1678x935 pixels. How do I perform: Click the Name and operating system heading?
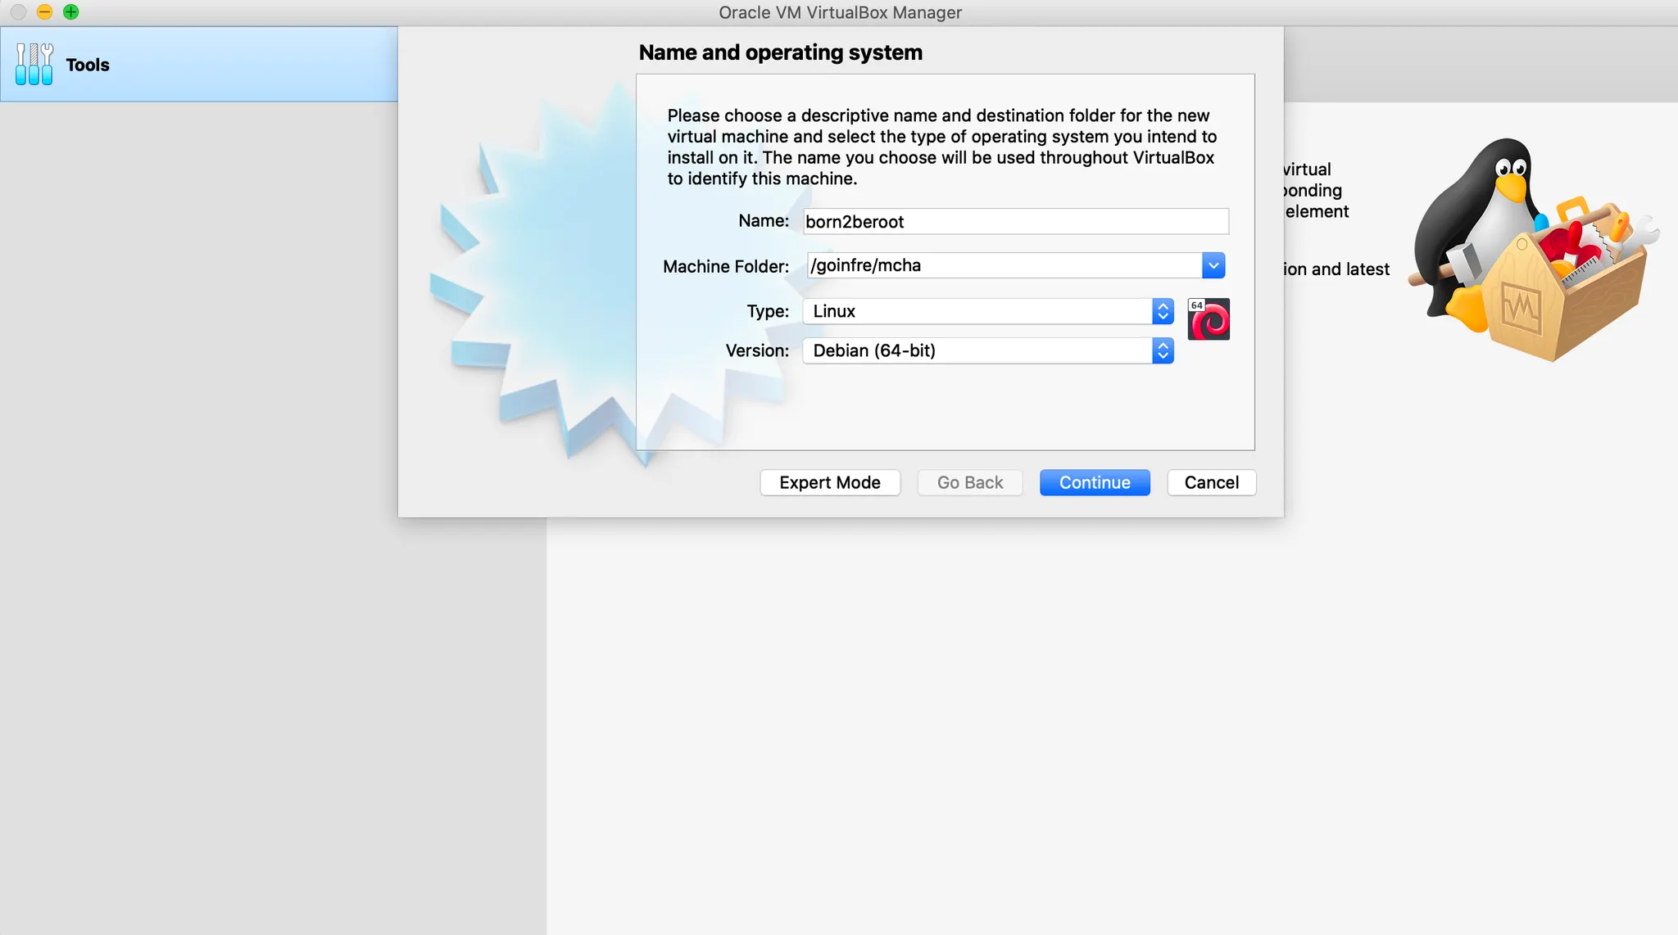tap(780, 52)
